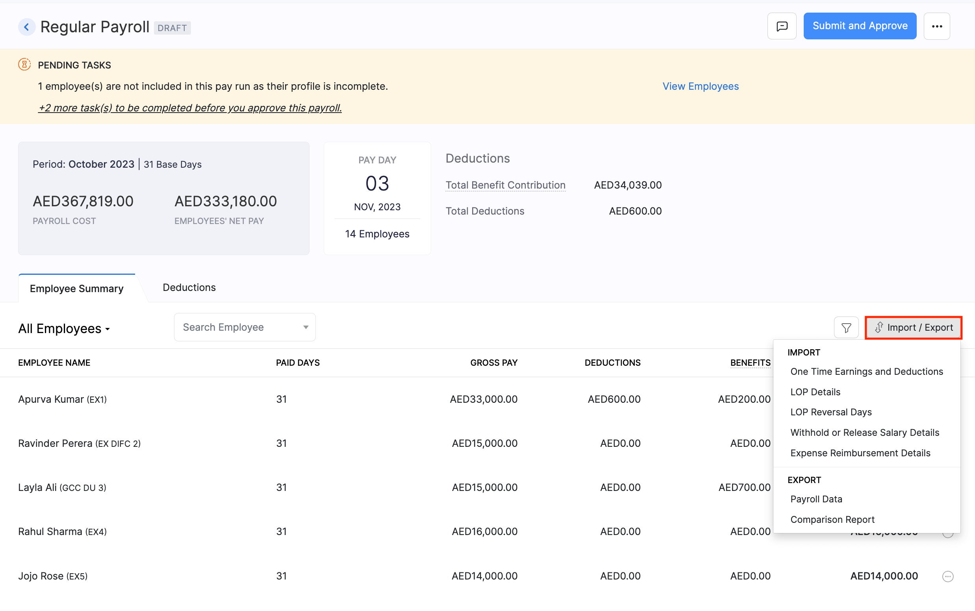975x611 pixels.
Task: Open the three-dot more options menu
Action: (937, 26)
